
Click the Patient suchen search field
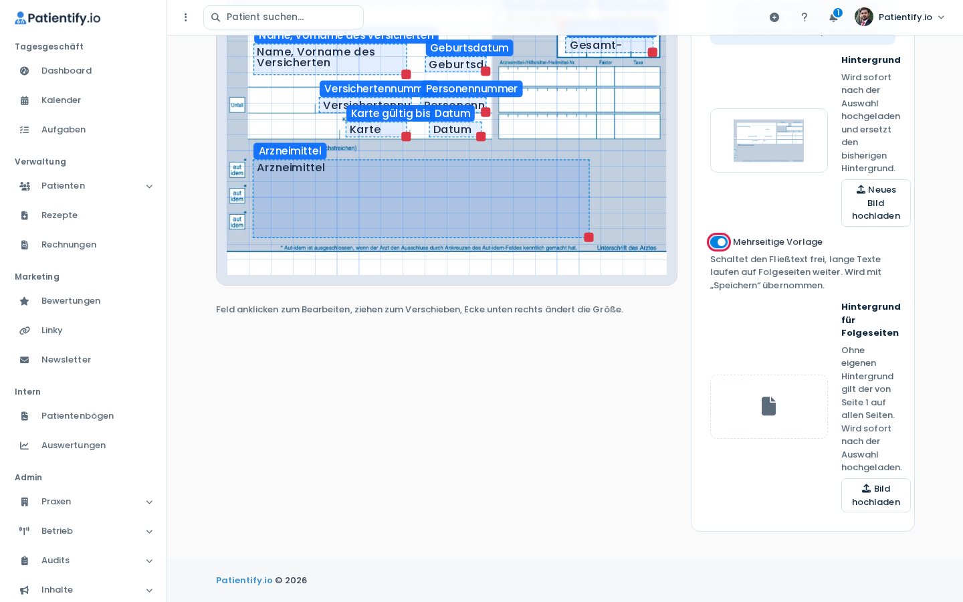284,17
